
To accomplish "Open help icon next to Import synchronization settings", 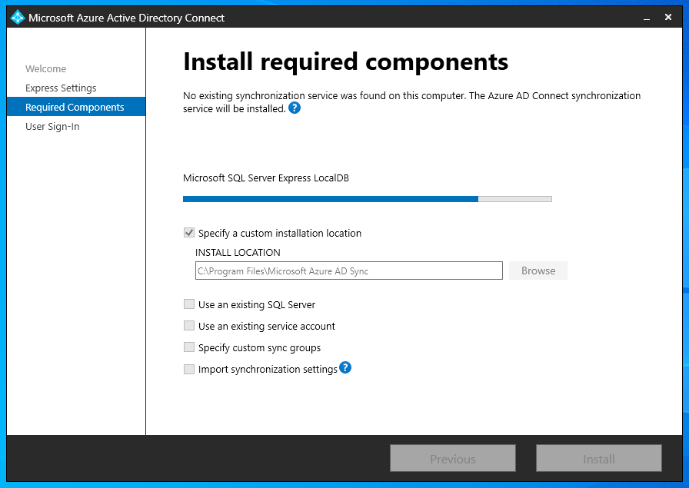I will tap(345, 367).
